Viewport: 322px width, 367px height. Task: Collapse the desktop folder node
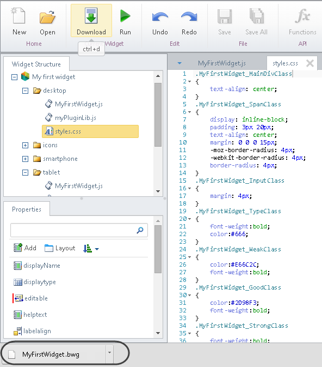click(x=25, y=91)
